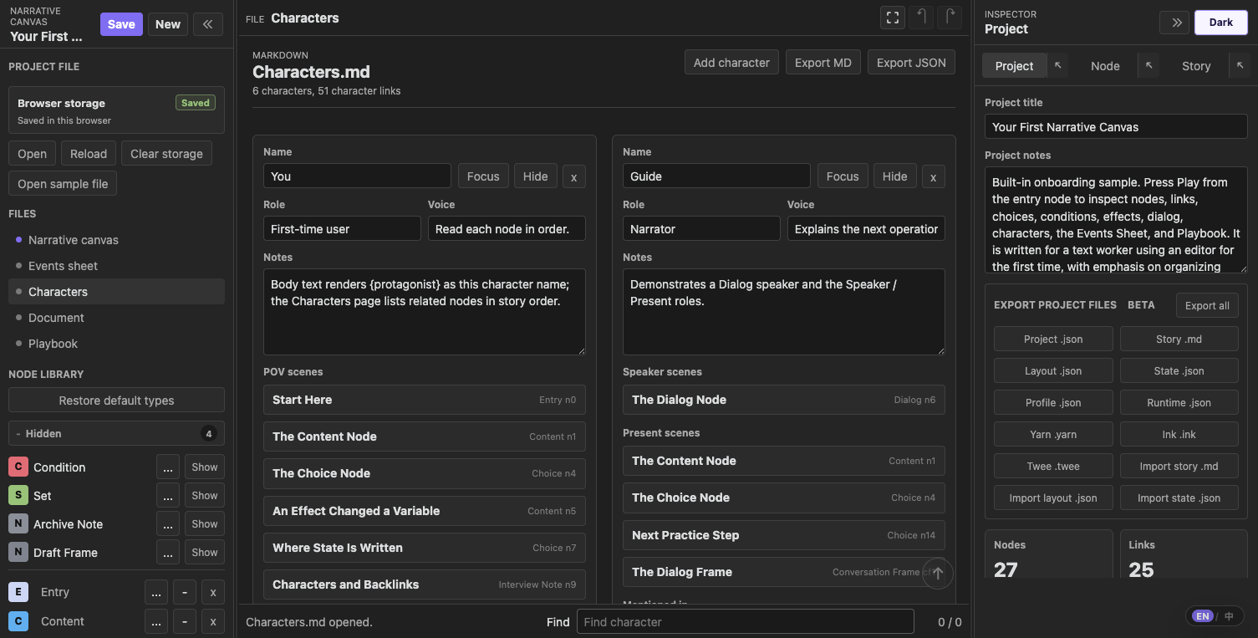
Task: Export the Yarn .yarn file
Action: 1053,435
